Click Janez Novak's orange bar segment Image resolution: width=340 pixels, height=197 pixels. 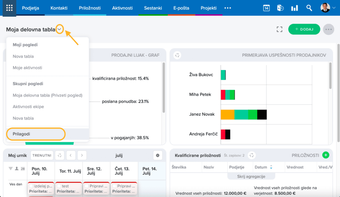click(x=227, y=114)
